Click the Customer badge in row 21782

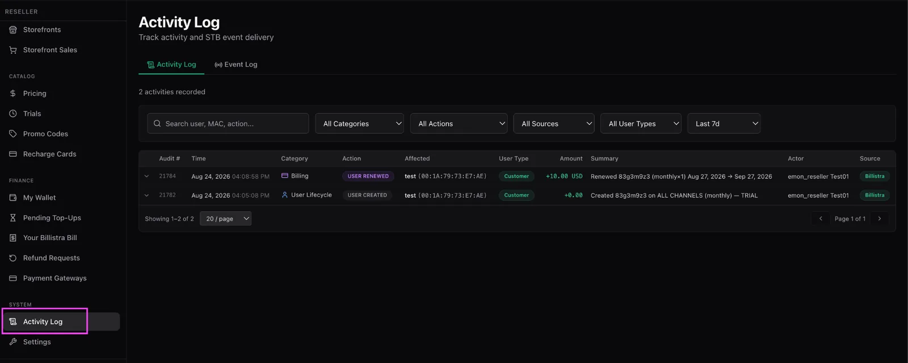point(516,195)
